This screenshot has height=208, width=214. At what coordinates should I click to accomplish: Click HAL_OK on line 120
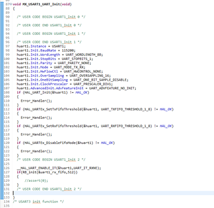(x=107, y=143)
